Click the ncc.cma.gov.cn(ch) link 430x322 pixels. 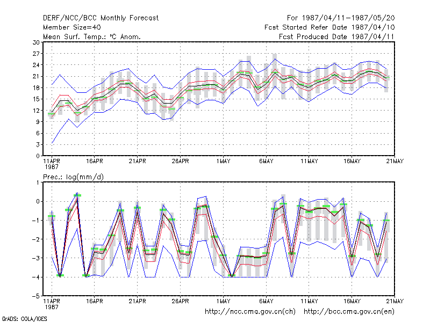(x=250, y=311)
